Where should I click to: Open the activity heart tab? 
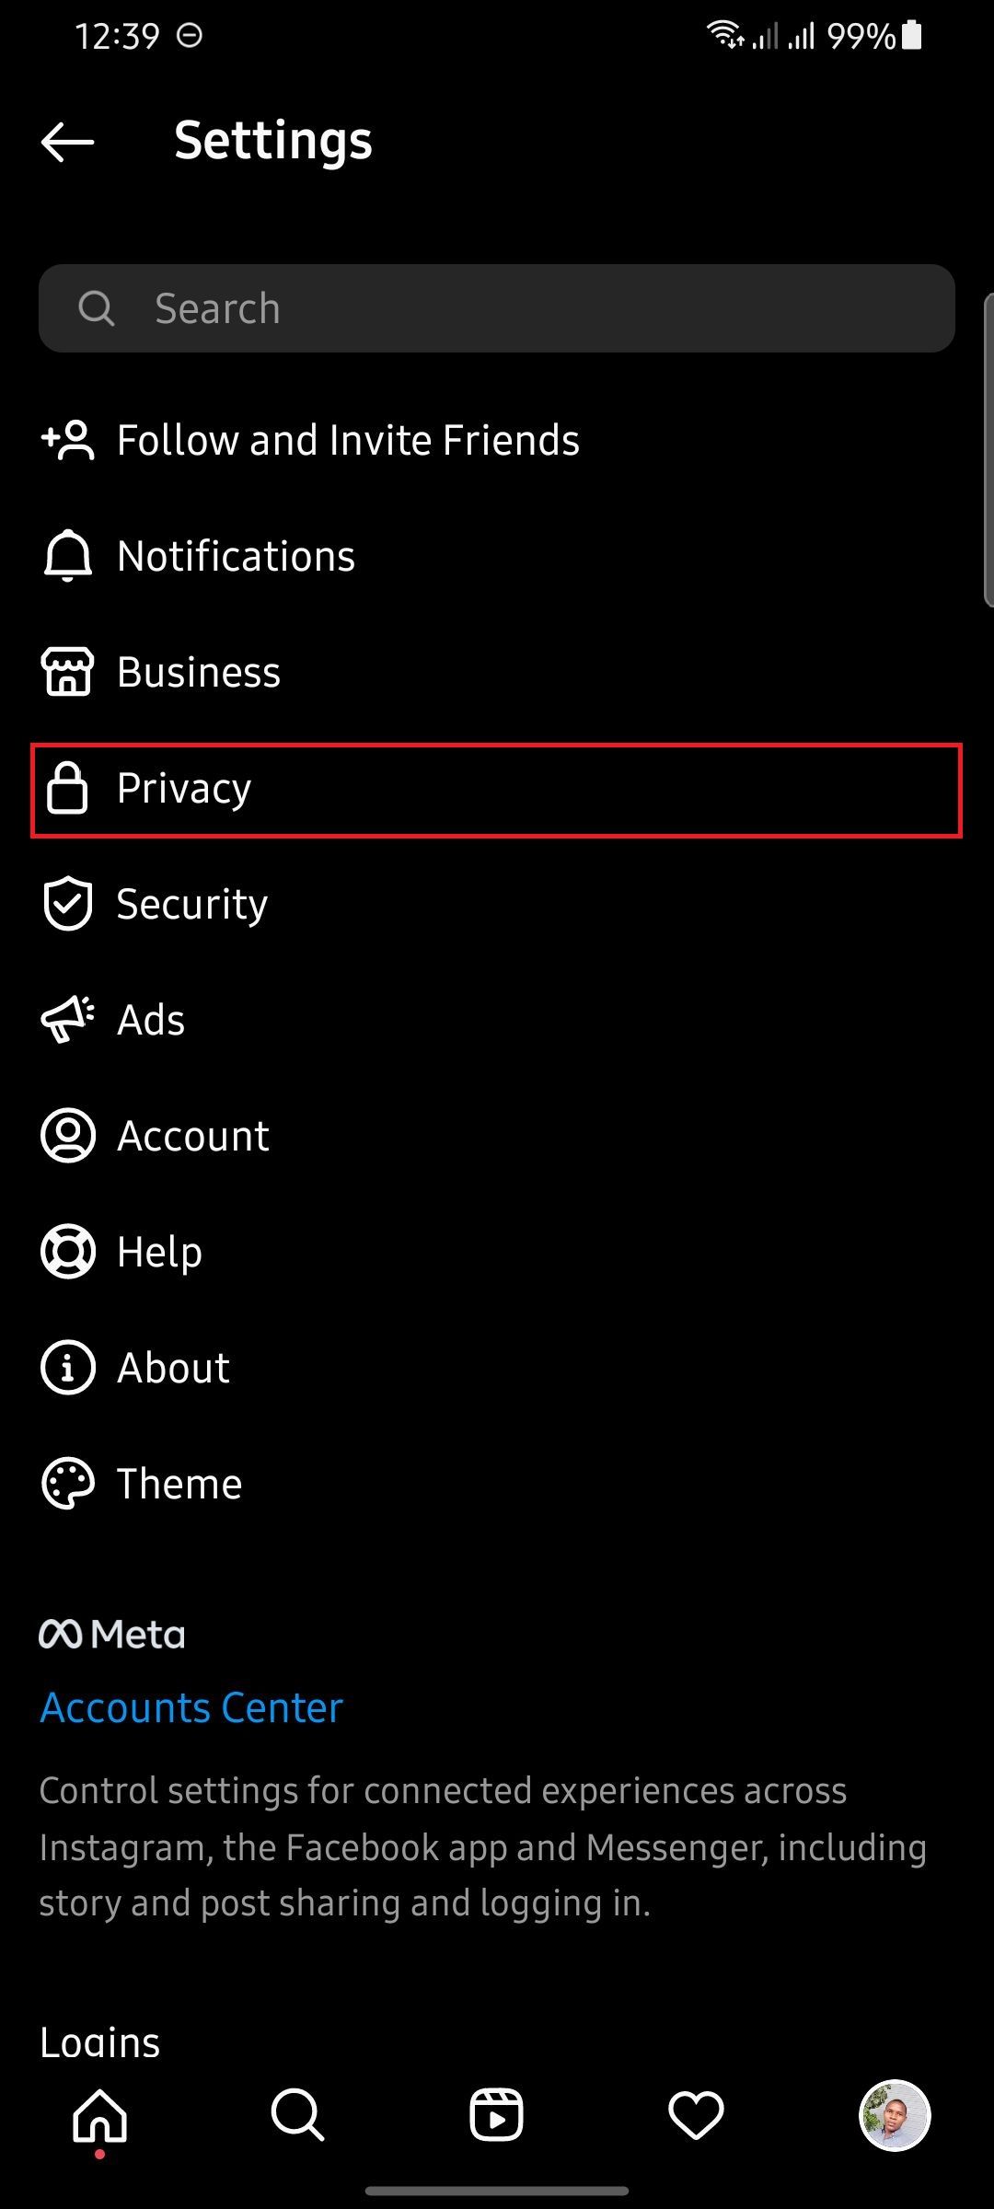(x=696, y=2115)
